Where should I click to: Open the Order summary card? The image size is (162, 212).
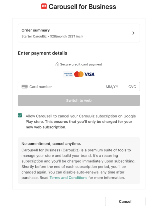79,33
